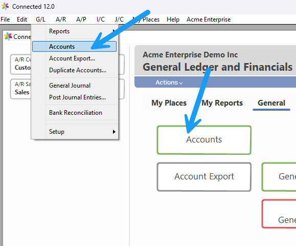The image size is (296, 246).
Task: Open the J/C menu
Action: (119, 19)
